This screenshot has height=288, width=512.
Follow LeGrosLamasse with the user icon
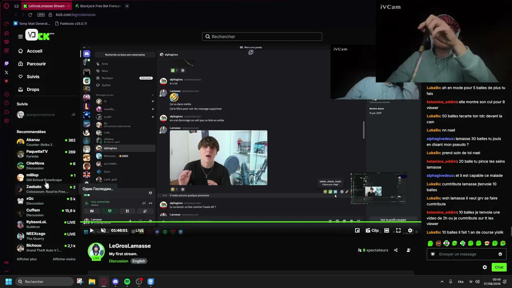[x=408, y=250]
